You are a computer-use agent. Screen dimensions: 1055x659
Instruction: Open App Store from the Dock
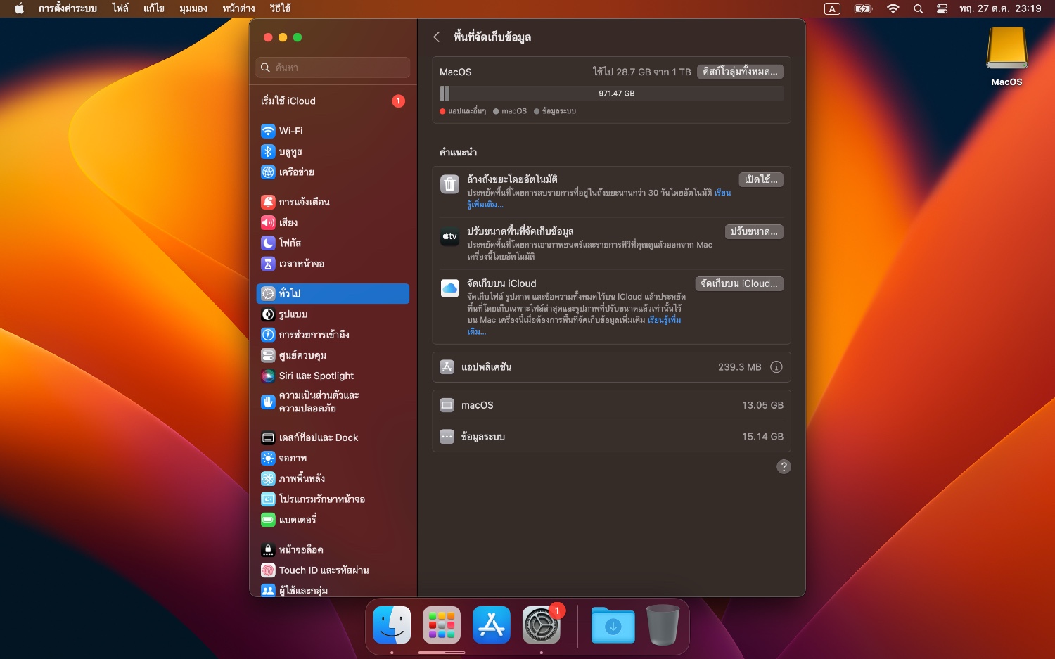click(x=492, y=625)
